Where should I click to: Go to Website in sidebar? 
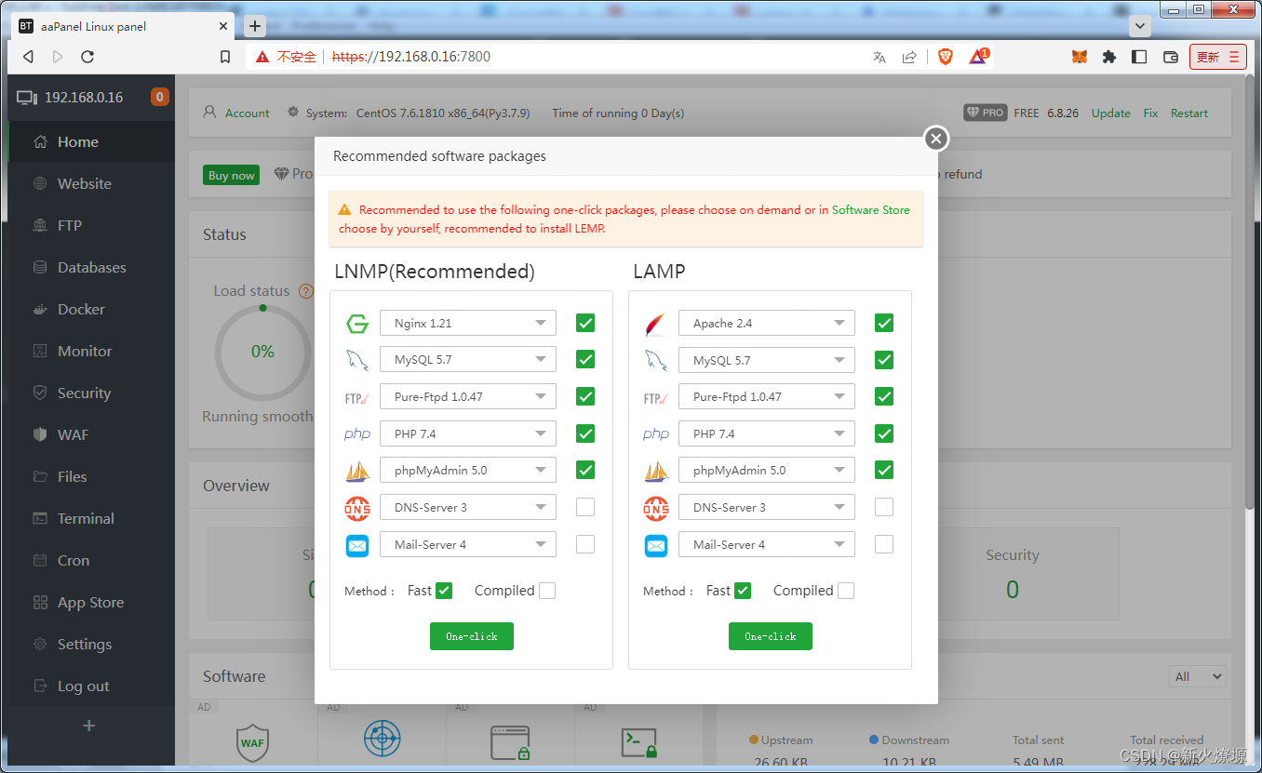[x=90, y=183]
